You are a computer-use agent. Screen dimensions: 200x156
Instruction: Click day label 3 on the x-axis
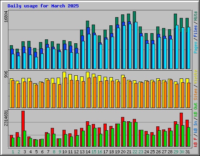coord(25,152)
